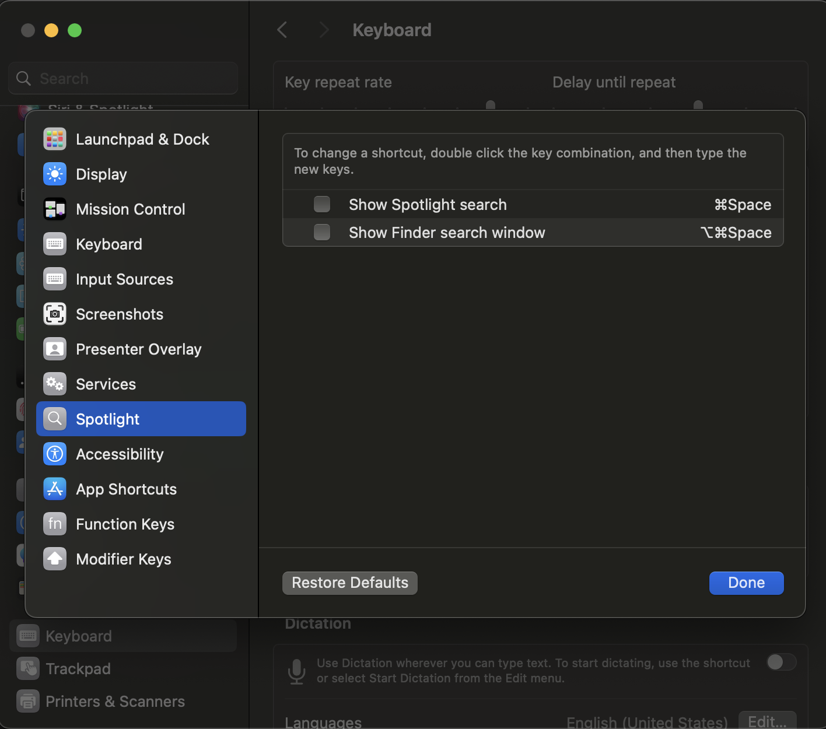Open Mission Control shortcut settings
This screenshot has height=729, width=826.
(130, 209)
